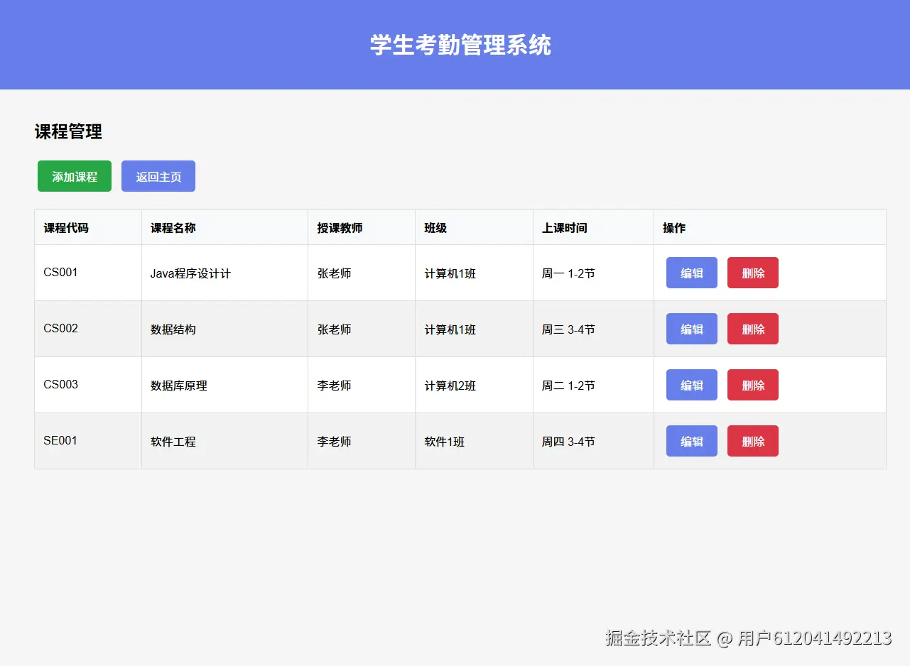Edit the CS001 Java程序设计计 course
The height and width of the screenshot is (666, 910).
pyautogui.click(x=690, y=273)
